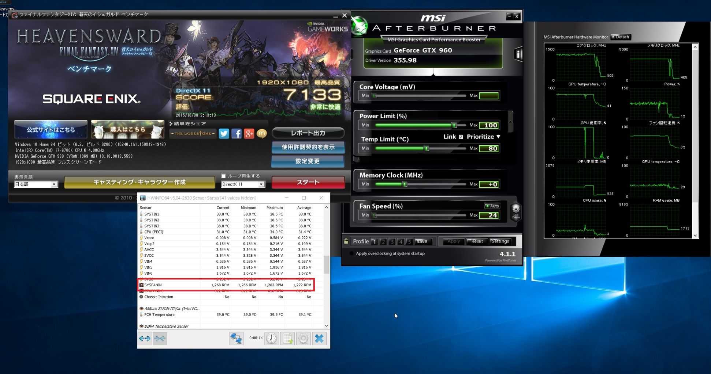Toggle the fan speed Auto button
This screenshot has height=374, width=711.
(x=492, y=206)
